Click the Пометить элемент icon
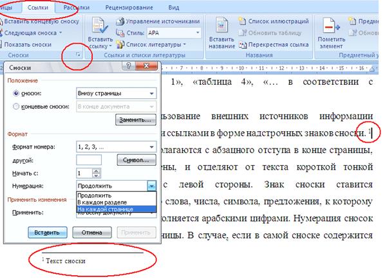The height and width of the screenshot is (279, 385). pos(330,26)
